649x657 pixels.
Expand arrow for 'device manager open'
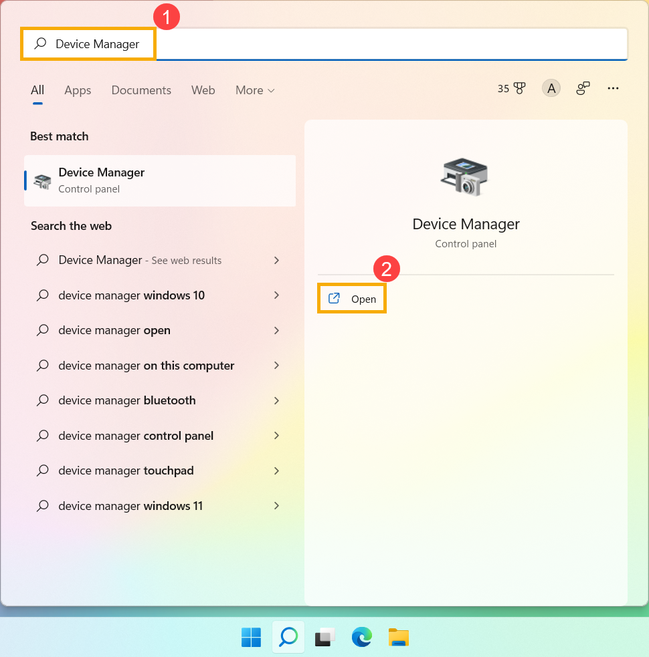[276, 331]
